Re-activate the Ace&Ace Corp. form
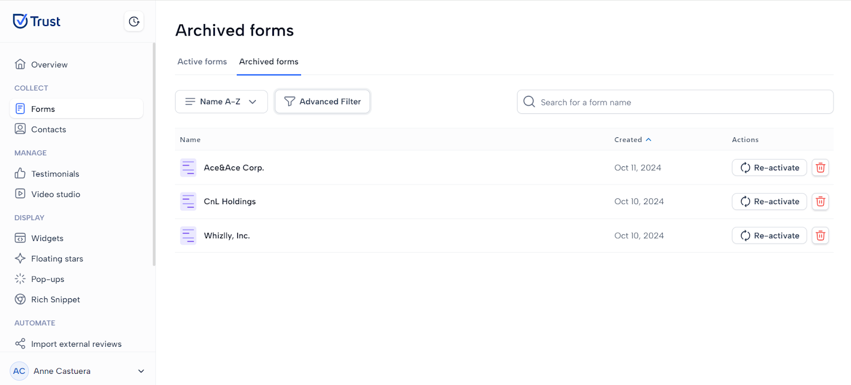The width and height of the screenshot is (851, 385). pos(769,168)
